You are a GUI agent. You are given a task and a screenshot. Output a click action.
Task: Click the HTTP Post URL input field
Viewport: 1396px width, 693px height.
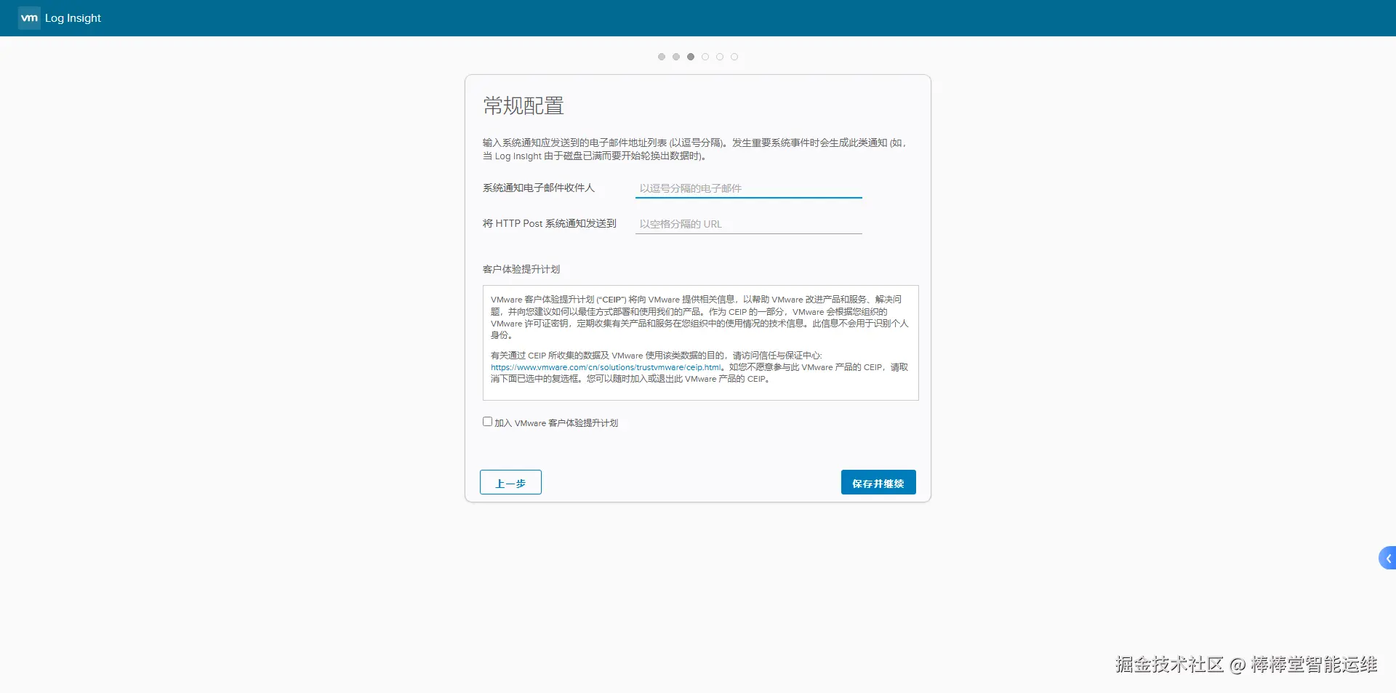pos(748,224)
